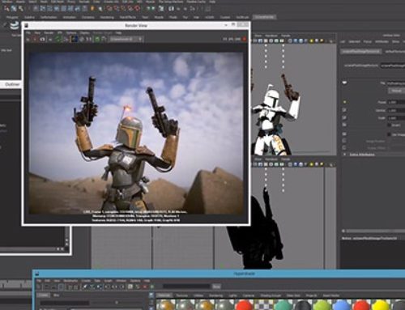
Task: Switch to the Shading Groups tab in Hypershade
Action: (271, 295)
